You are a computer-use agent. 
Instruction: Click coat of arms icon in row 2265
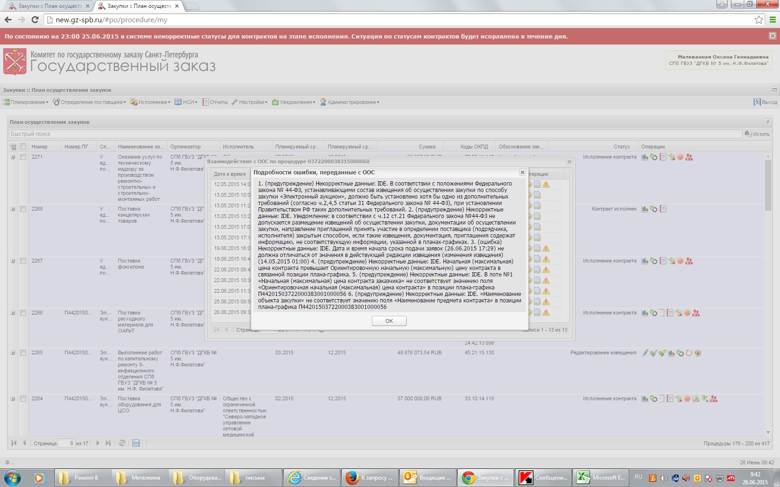pos(698,353)
